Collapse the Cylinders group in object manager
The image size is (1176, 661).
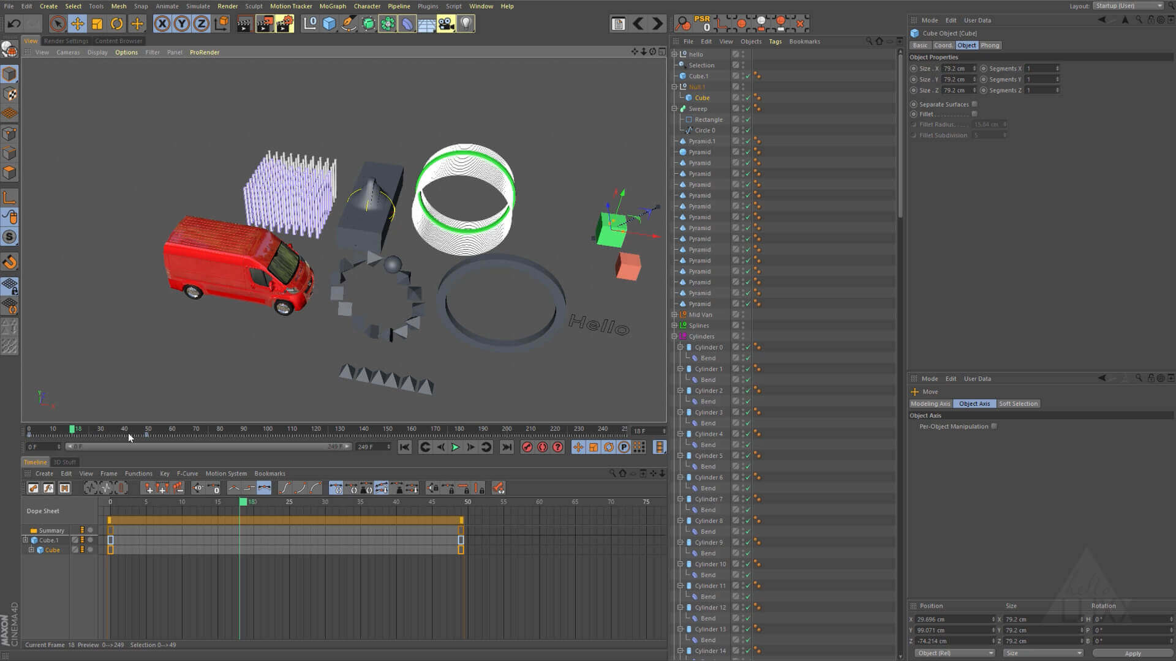coord(675,337)
